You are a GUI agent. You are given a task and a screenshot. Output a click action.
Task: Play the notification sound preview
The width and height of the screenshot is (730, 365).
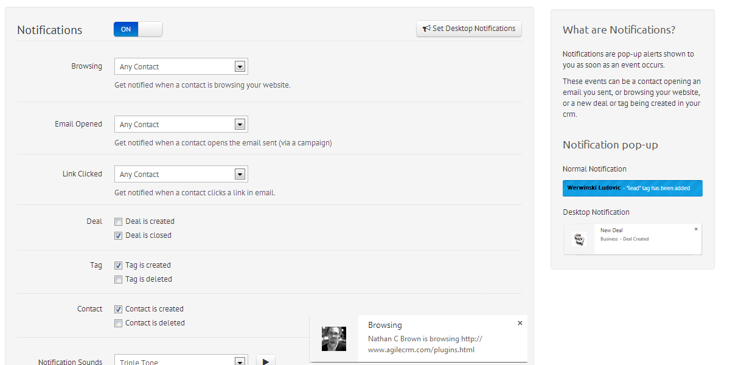[266, 360]
